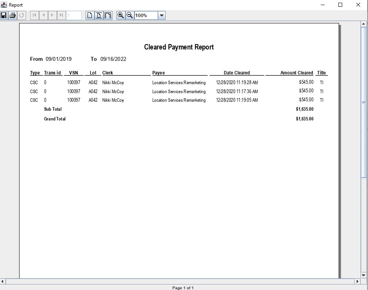Image resolution: width=368 pixels, height=290 pixels.
Task: Go to the previous page
Action: (43, 16)
